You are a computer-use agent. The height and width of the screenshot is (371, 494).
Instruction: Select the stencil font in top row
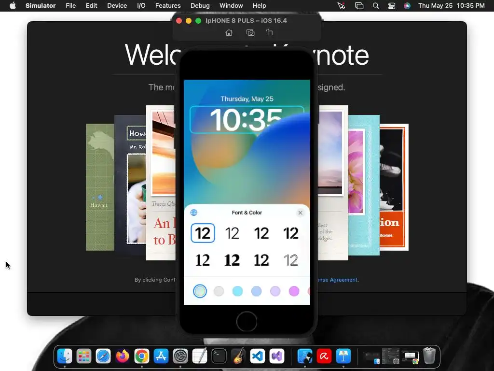(291, 233)
